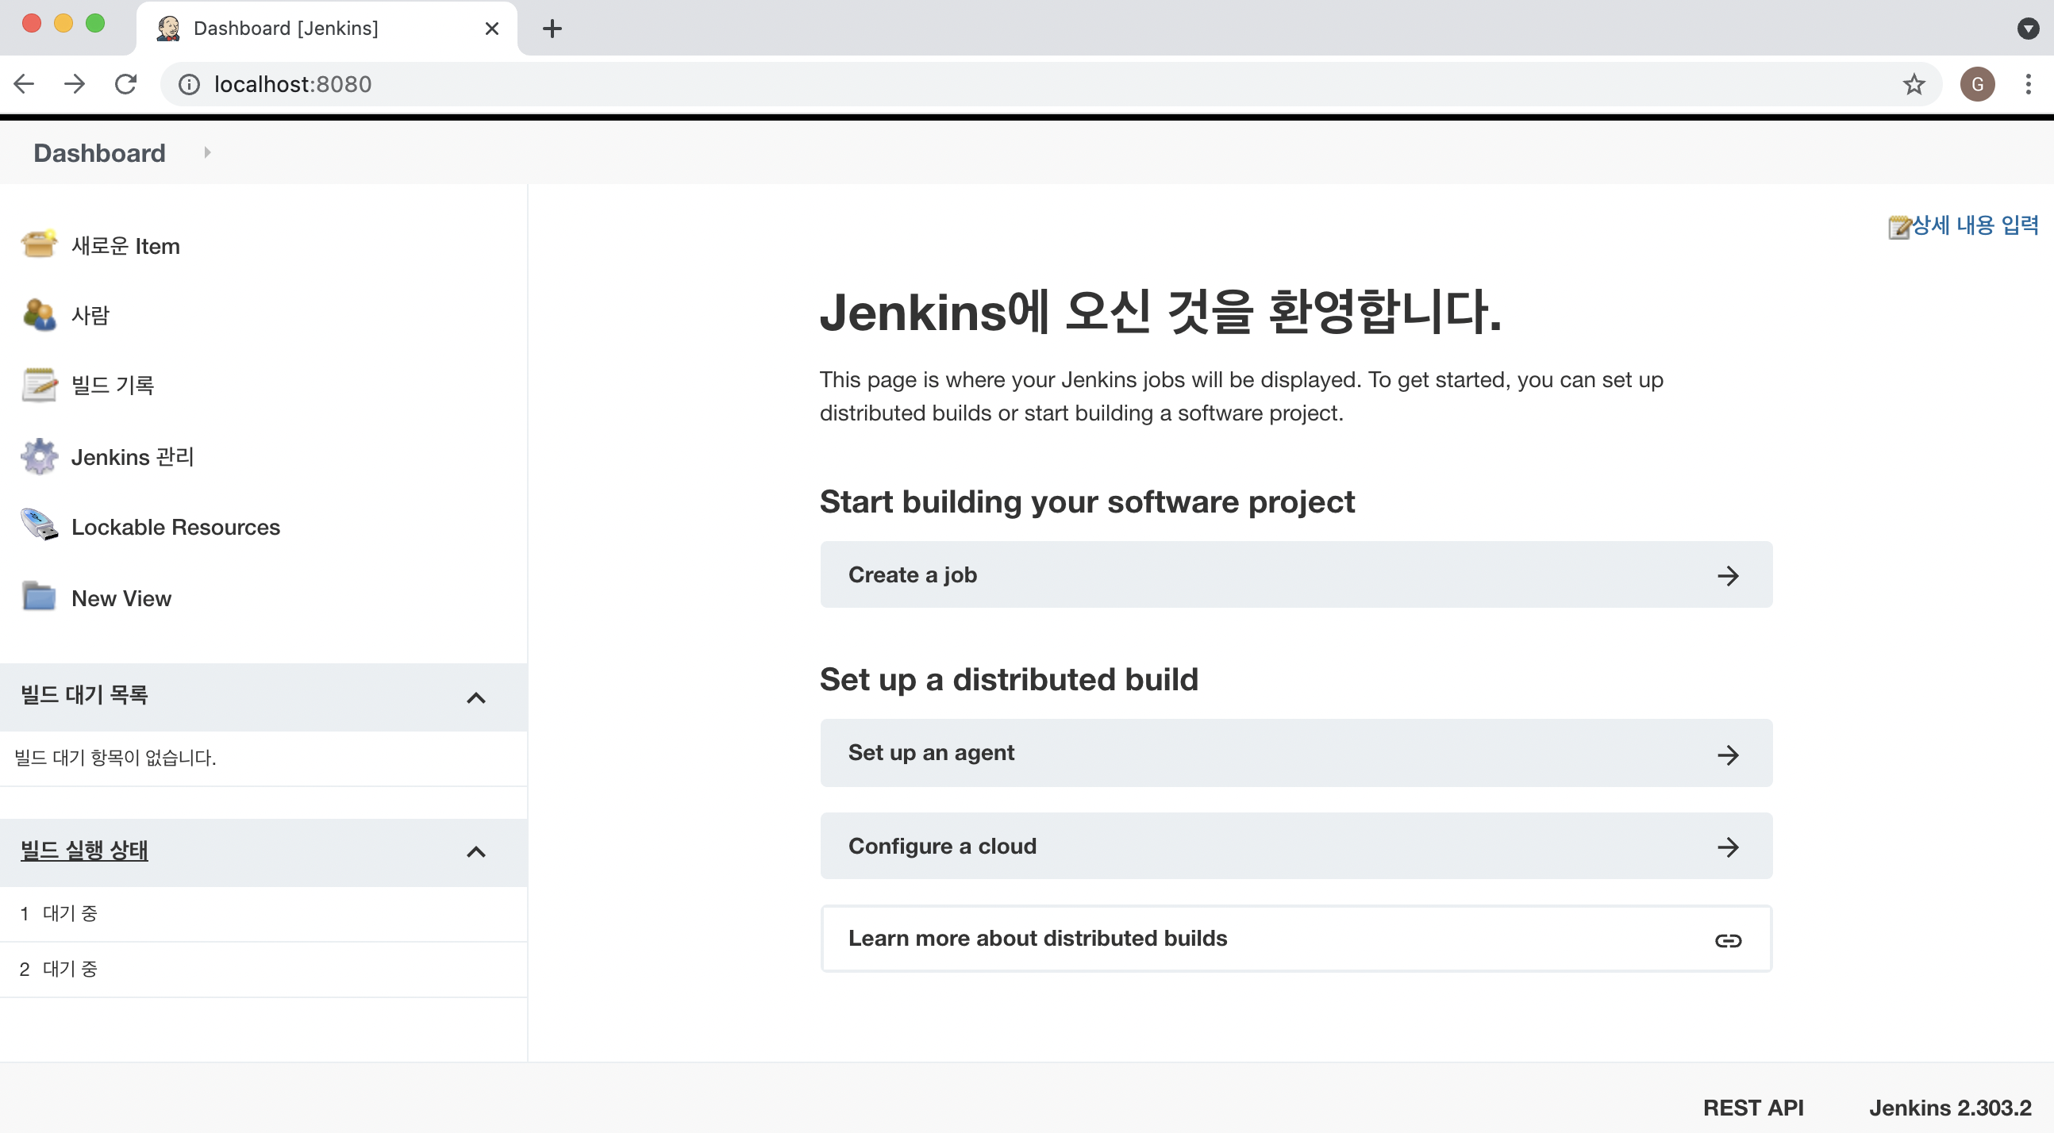Open Dashboard breadcrumb dropdown arrow
2054x1133 pixels.
[x=207, y=152]
